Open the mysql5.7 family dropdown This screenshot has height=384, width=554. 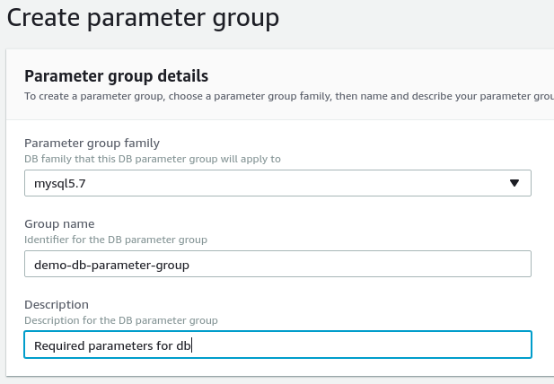tap(277, 183)
